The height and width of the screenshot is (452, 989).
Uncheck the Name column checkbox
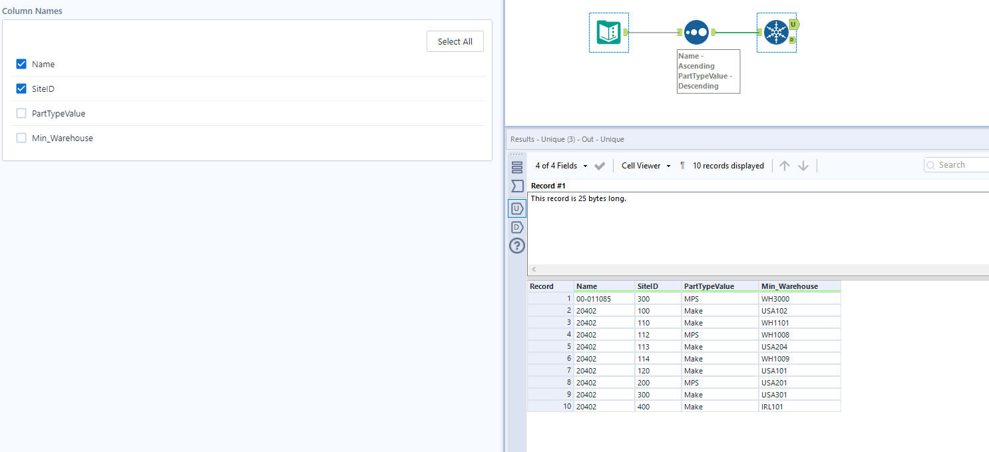point(21,64)
